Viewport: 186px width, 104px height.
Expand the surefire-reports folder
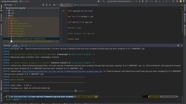coord(9,34)
